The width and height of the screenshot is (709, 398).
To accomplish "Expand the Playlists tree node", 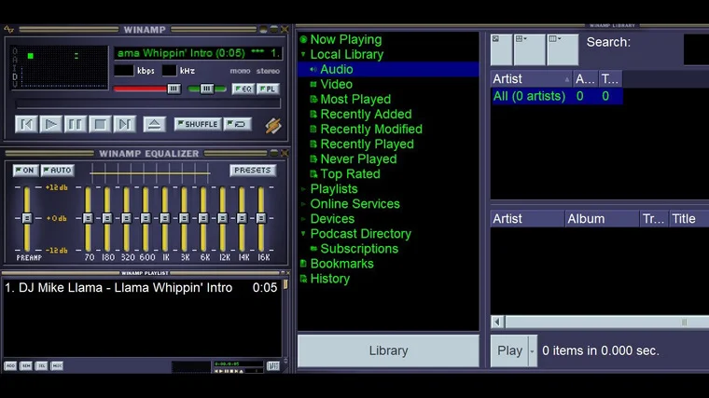I will 303,189.
